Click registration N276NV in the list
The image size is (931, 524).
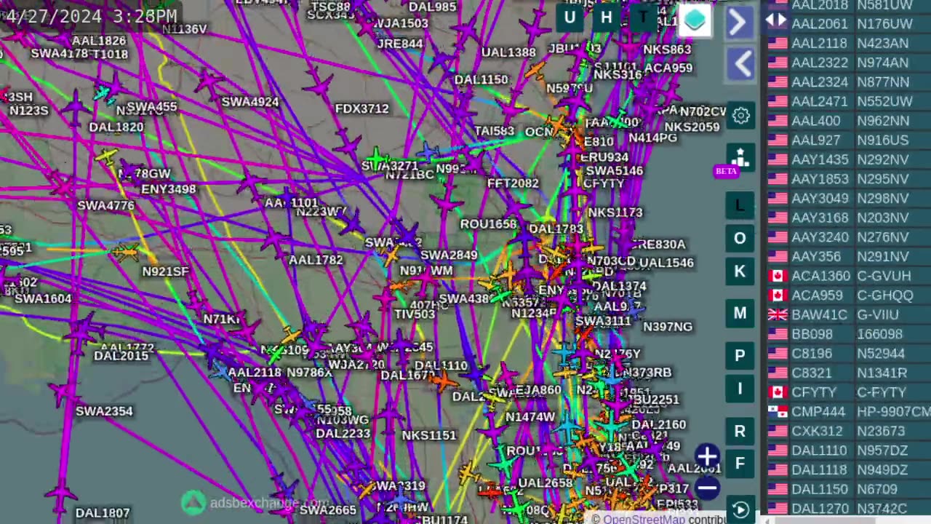pyautogui.click(x=884, y=237)
